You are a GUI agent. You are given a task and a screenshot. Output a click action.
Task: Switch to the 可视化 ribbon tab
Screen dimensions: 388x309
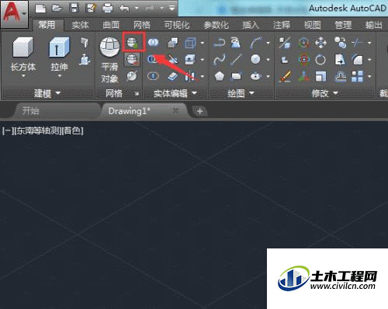point(177,25)
